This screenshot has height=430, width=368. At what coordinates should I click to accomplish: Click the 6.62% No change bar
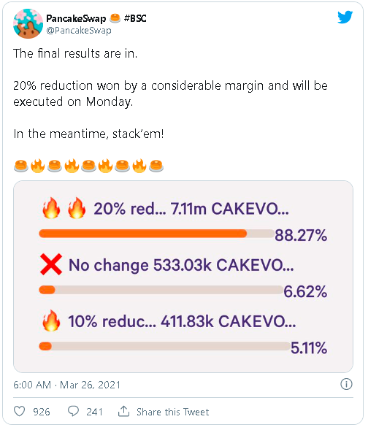point(161,290)
